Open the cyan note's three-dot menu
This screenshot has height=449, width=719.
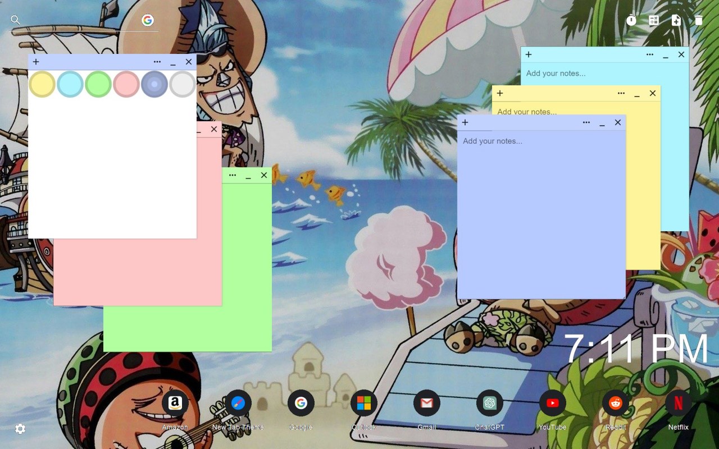tap(650, 54)
